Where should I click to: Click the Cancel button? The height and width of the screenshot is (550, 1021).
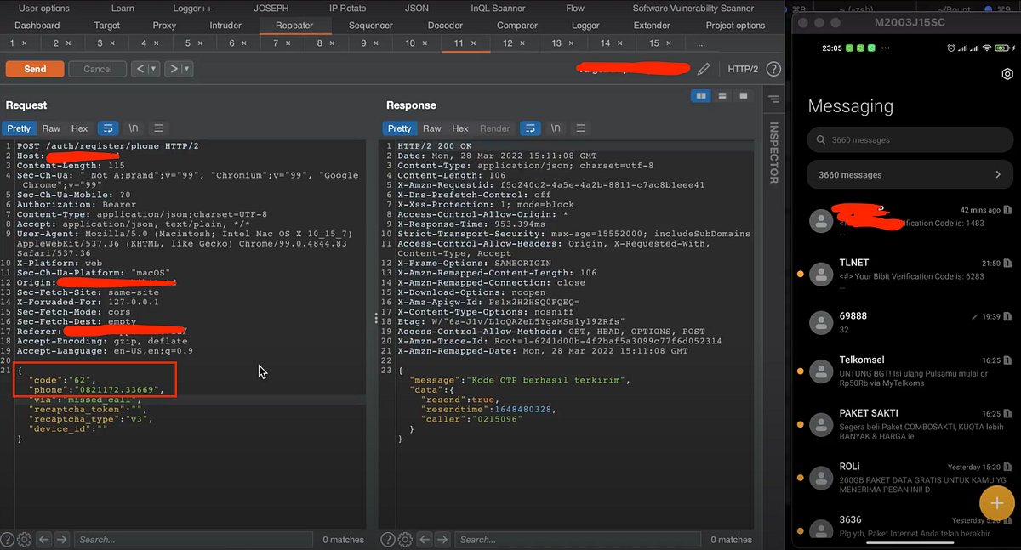(97, 69)
